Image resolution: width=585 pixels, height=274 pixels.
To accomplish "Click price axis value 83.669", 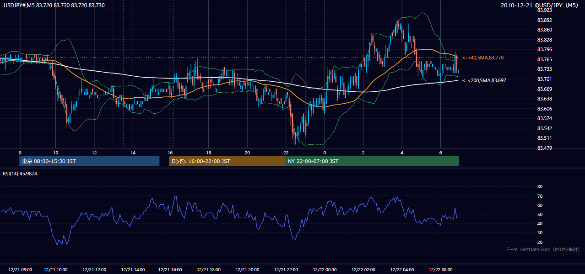I will (x=545, y=89).
